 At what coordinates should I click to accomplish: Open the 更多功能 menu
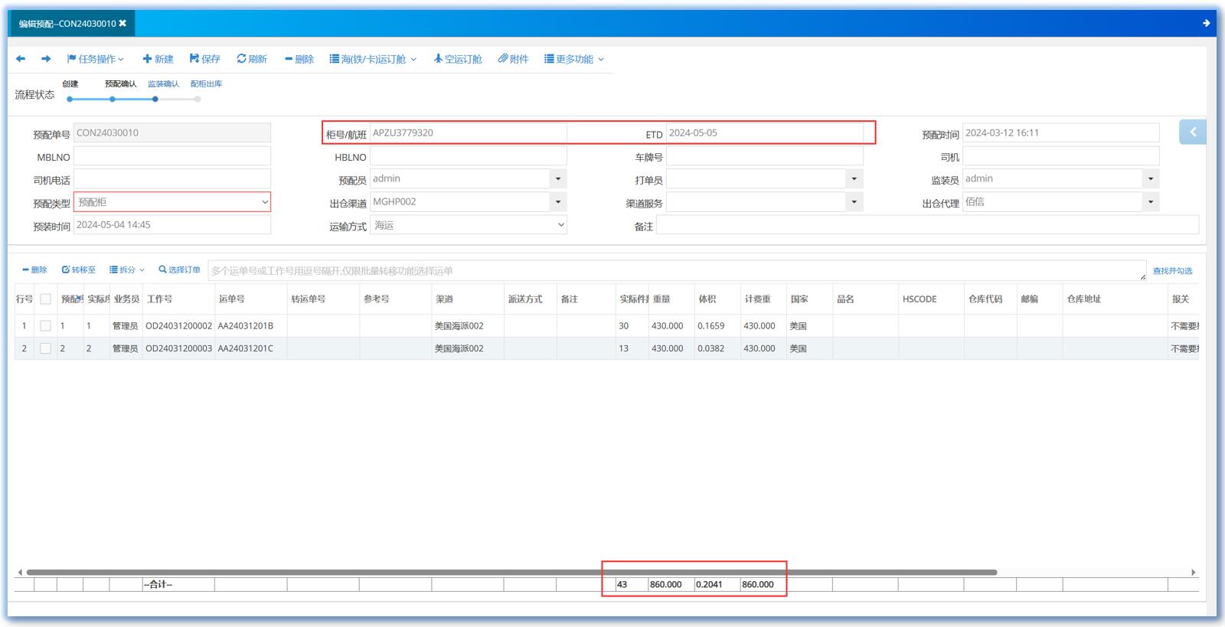(574, 59)
